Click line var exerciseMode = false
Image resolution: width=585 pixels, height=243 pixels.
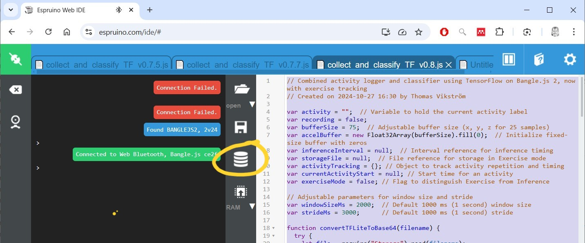tap(418, 181)
